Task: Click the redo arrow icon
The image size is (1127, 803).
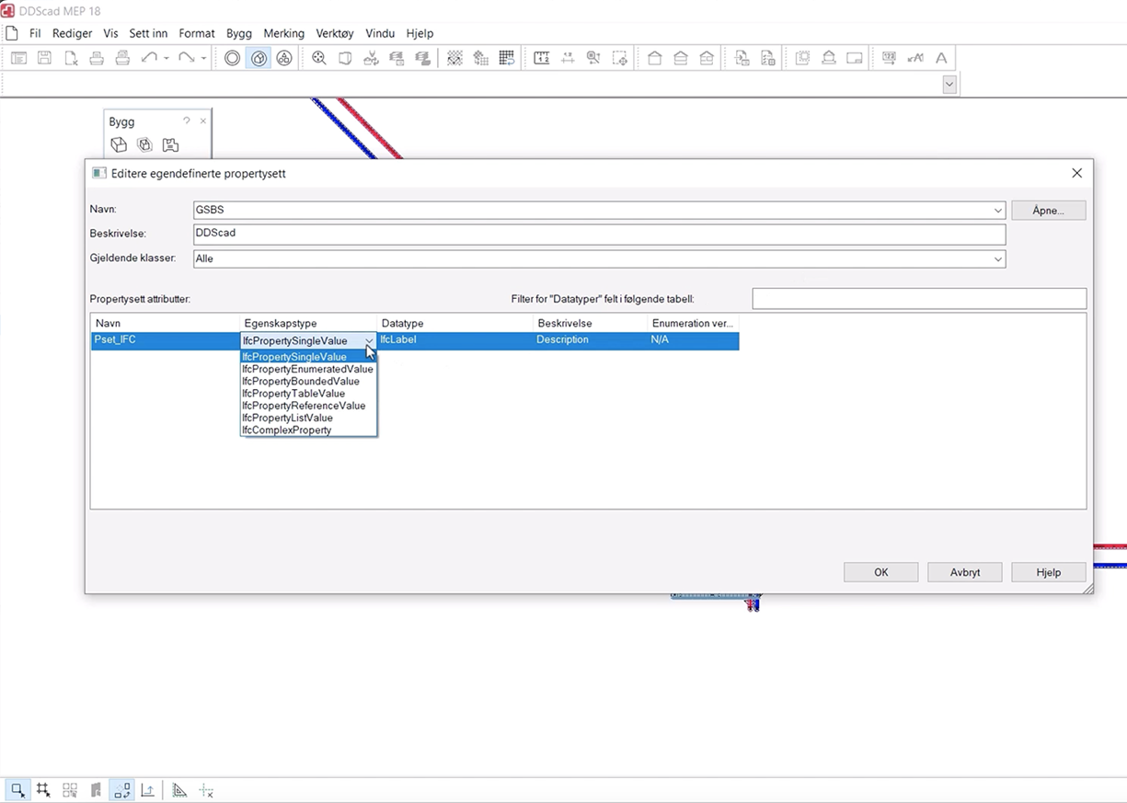Action: click(x=187, y=58)
